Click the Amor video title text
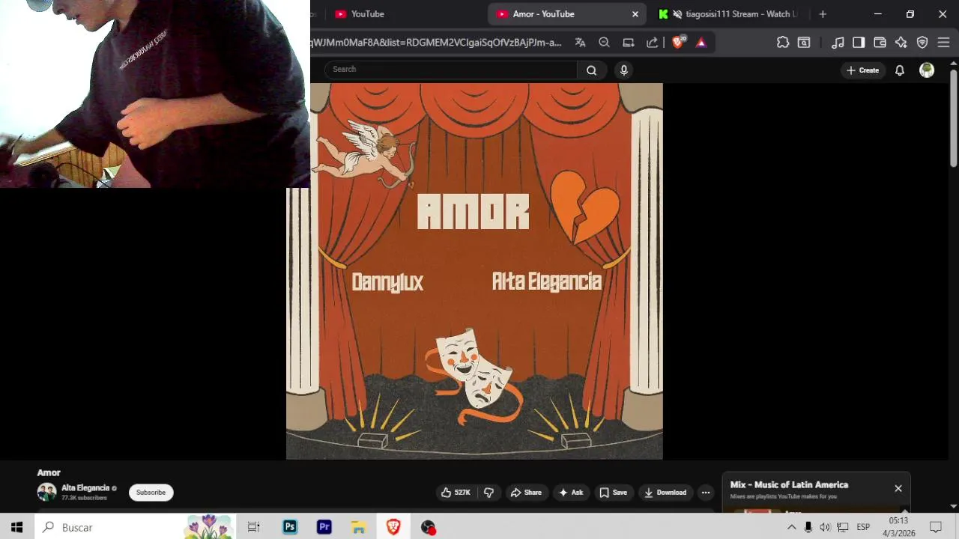Image resolution: width=959 pixels, height=539 pixels. (49, 472)
